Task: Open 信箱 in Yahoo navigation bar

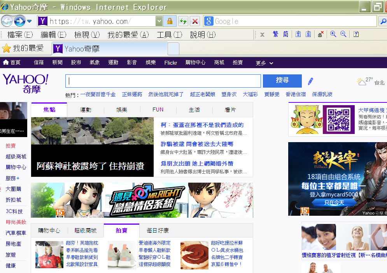Action: pyautogui.click(x=39, y=63)
